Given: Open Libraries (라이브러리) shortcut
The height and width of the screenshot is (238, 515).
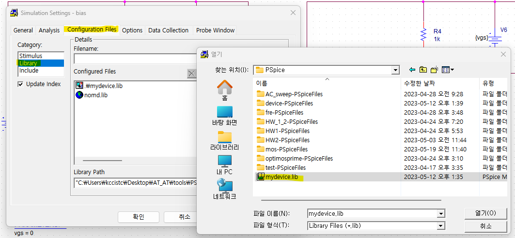Looking at the screenshot, I should [225, 140].
